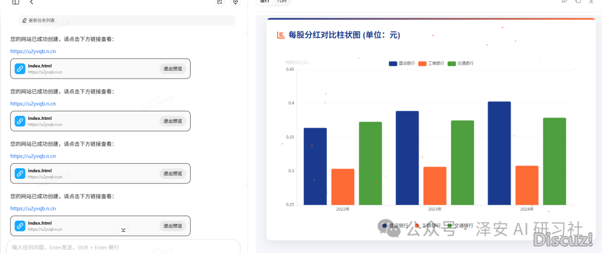This screenshot has height=253, width=602.
Task: Open the first https://u2yvqb.n.cn link
Action: (33, 51)
